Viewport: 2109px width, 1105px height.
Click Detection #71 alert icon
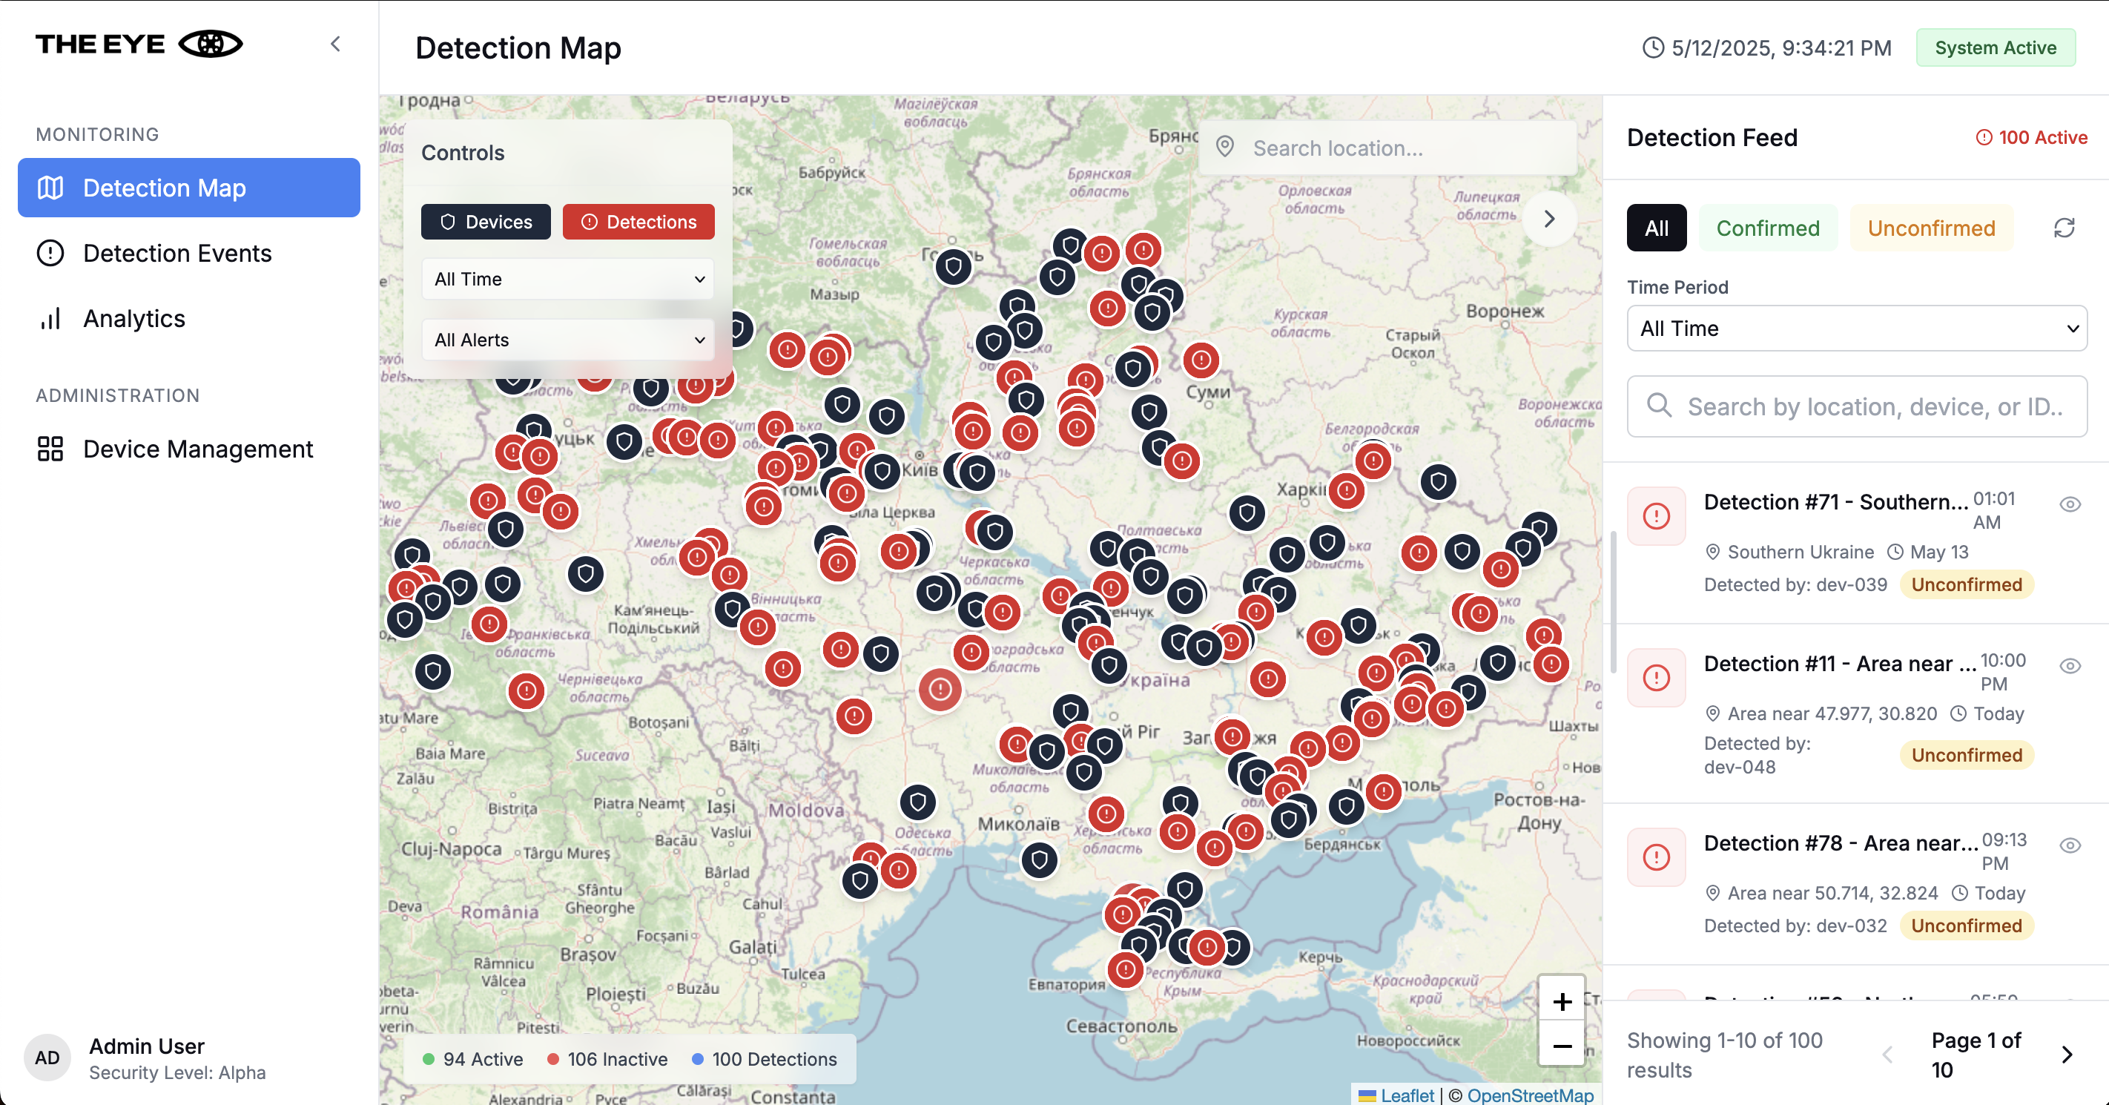[1656, 515]
